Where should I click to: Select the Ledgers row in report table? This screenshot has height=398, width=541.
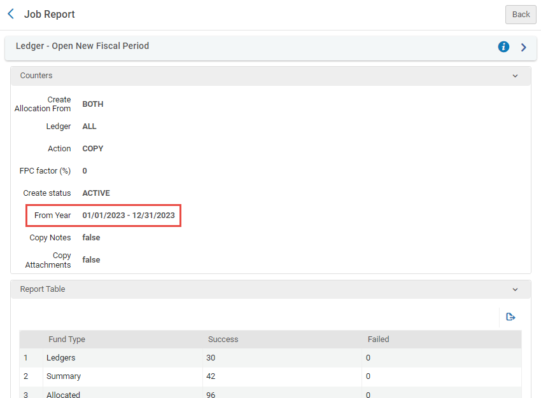[61, 358]
